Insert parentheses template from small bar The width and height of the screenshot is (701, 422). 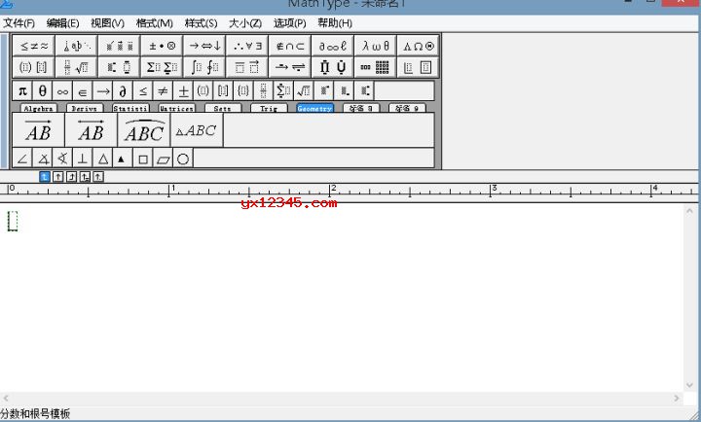pyautogui.click(x=203, y=91)
